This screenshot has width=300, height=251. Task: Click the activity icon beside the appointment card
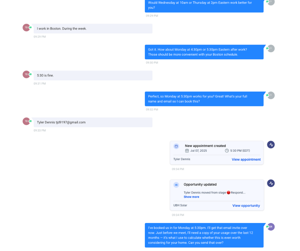point(271,145)
